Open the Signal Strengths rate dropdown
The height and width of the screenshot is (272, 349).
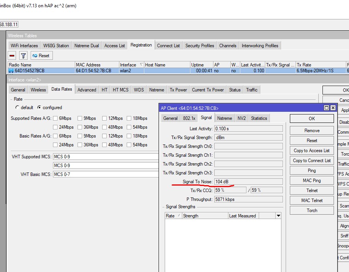[279, 216]
